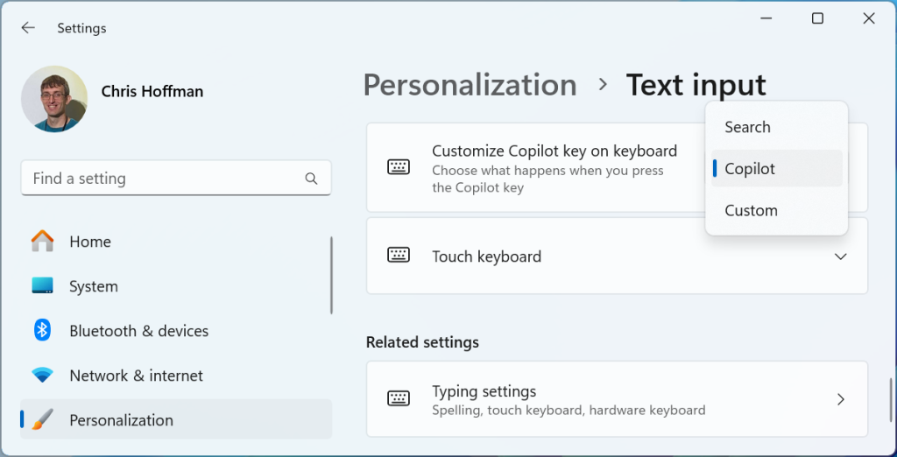Click keyboard icon beside Typing settings
The width and height of the screenshot is (897, 457).
click(x=399, y=398)
